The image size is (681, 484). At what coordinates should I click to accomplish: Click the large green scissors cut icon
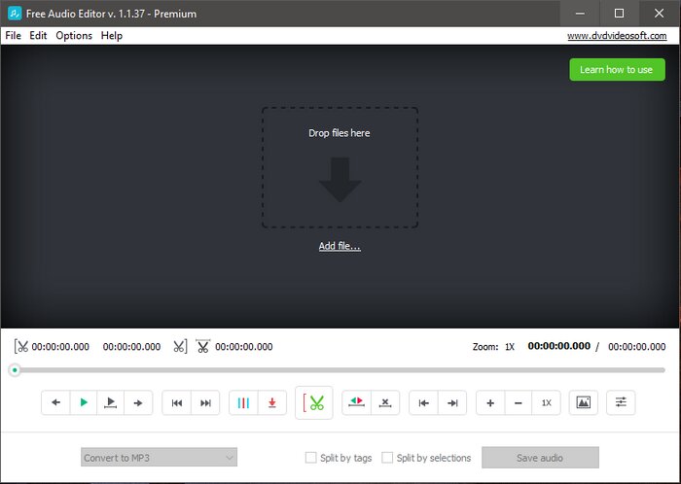314,402
